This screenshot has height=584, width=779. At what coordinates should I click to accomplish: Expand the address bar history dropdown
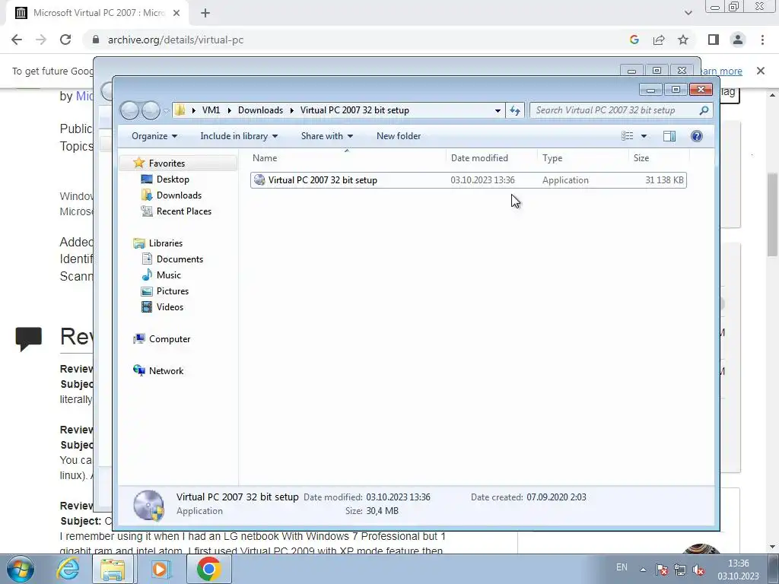[498, 110]
